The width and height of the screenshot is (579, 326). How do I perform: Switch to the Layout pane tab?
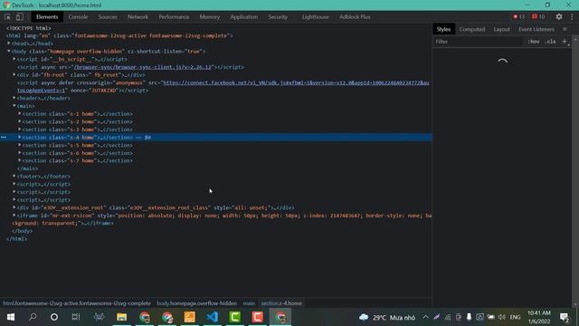[x=501, y=29]
